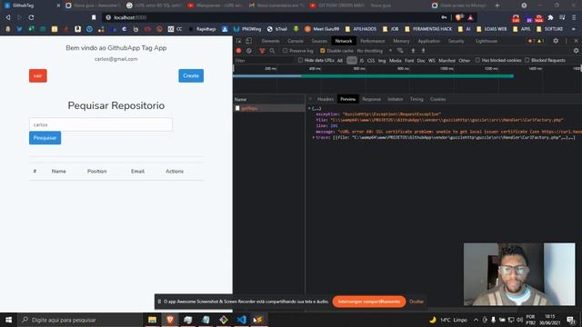Close the request details pane X
Image resolution: width=582 pixels, height=327 pixels.
coord(310,99)
